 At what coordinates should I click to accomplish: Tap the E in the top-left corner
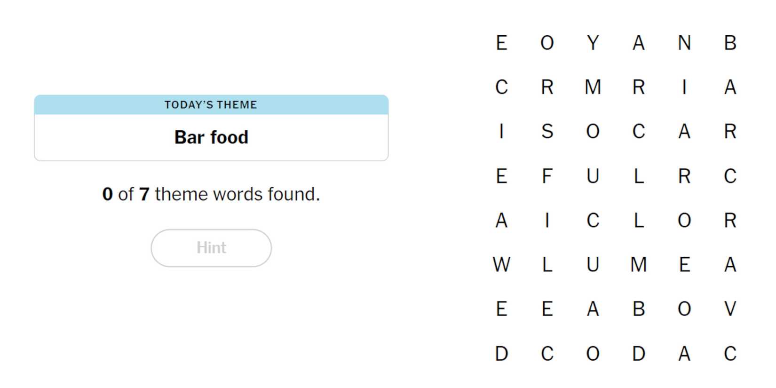501,43
